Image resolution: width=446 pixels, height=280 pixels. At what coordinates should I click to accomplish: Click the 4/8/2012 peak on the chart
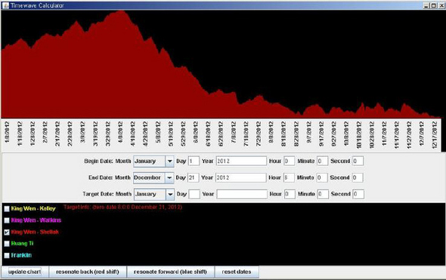tap(121, 12)
